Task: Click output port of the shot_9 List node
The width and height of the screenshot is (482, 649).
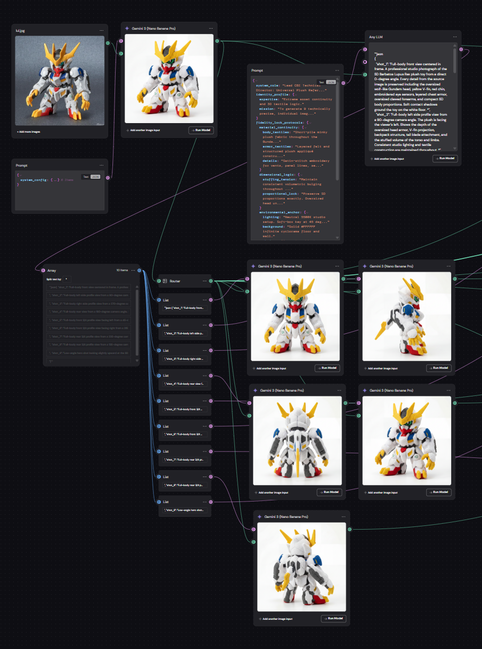Action: tap(211, 501)
